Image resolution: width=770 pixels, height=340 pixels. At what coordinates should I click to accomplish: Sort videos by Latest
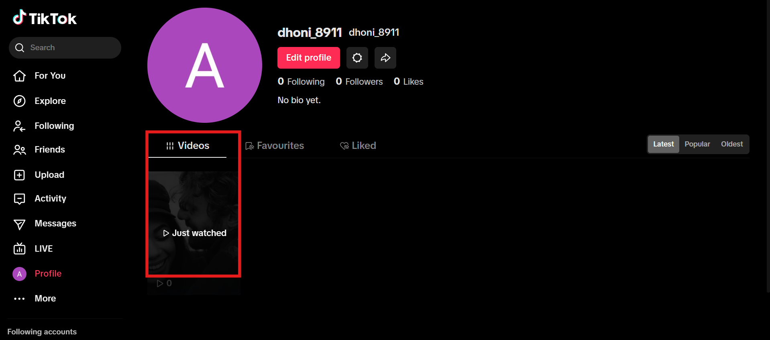663,144
